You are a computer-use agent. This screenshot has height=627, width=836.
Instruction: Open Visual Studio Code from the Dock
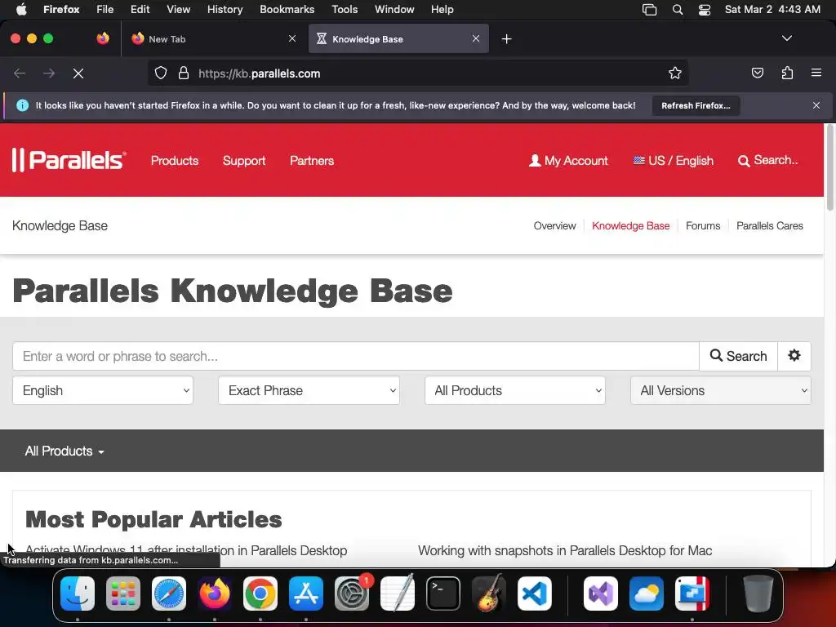(x=534, y=594)
